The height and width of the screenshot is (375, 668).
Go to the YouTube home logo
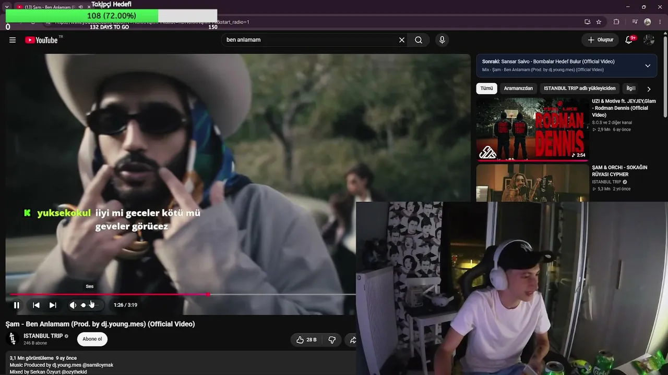41,40
